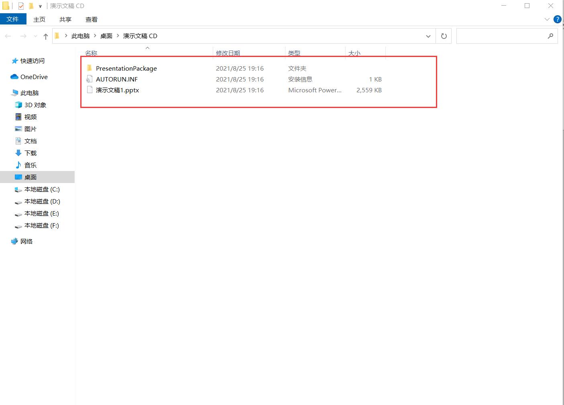Open 音乐 folder in the sidebar
This screenshot has width=564, height=405.
(31, 165)
